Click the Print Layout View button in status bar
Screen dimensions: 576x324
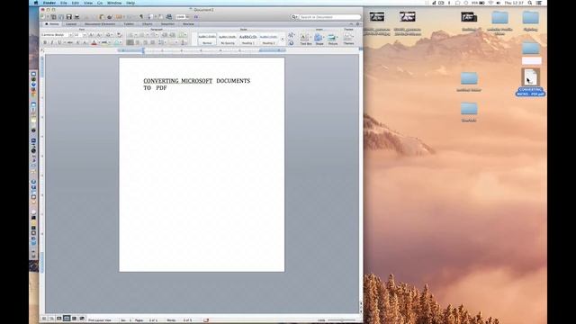[67, 318]
